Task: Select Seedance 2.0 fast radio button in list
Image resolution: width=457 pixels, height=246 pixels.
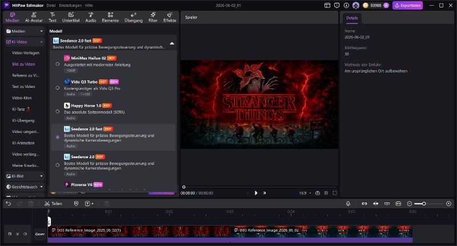Action: (x=58, y=137)
